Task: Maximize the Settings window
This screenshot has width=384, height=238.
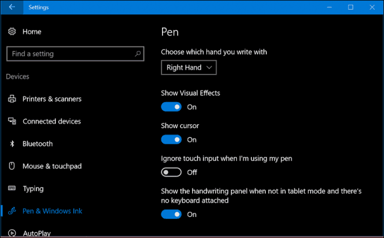Action: coord(350,7)
